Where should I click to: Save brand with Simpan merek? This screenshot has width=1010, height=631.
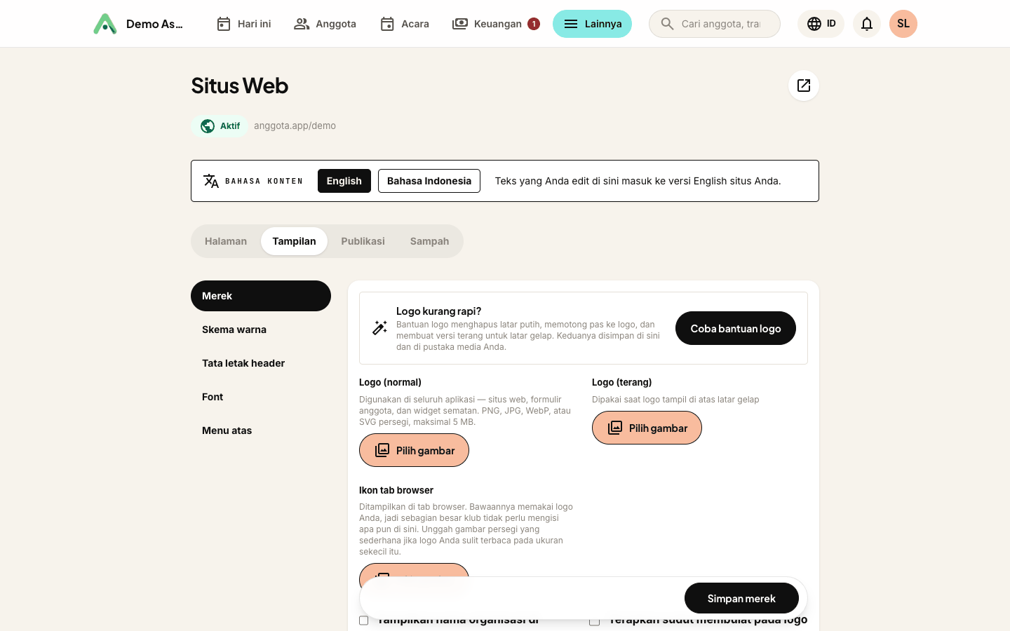[x=741, y=598]
